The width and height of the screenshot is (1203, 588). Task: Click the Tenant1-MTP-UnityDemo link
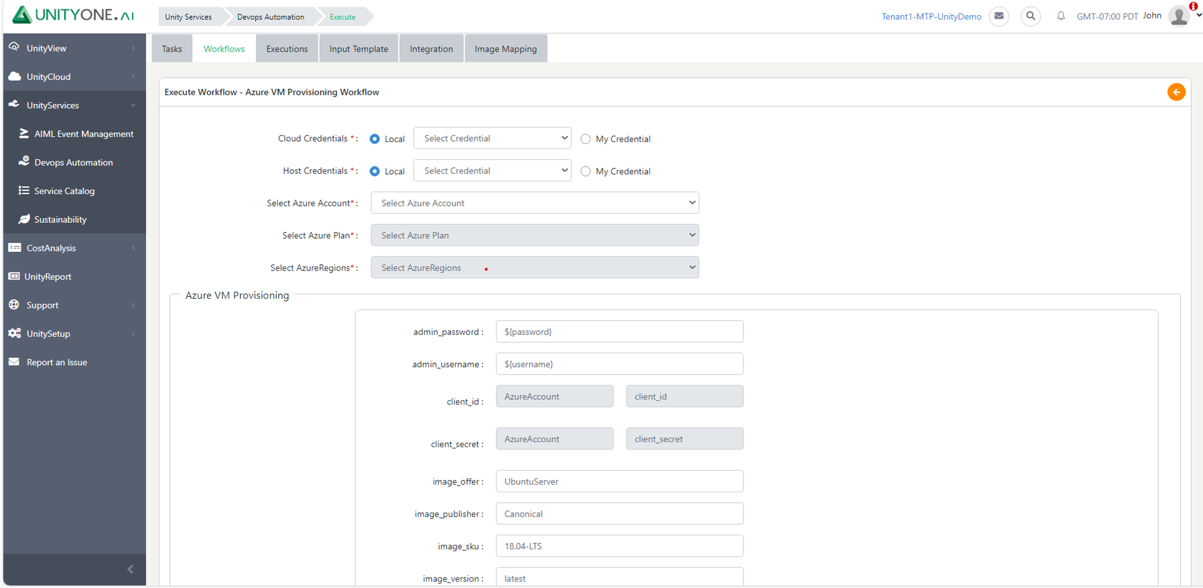[x=931, y=16]
